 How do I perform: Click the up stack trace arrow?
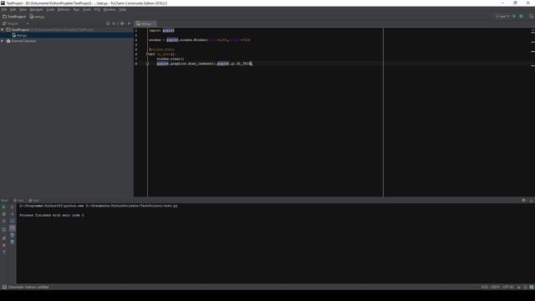13,207
